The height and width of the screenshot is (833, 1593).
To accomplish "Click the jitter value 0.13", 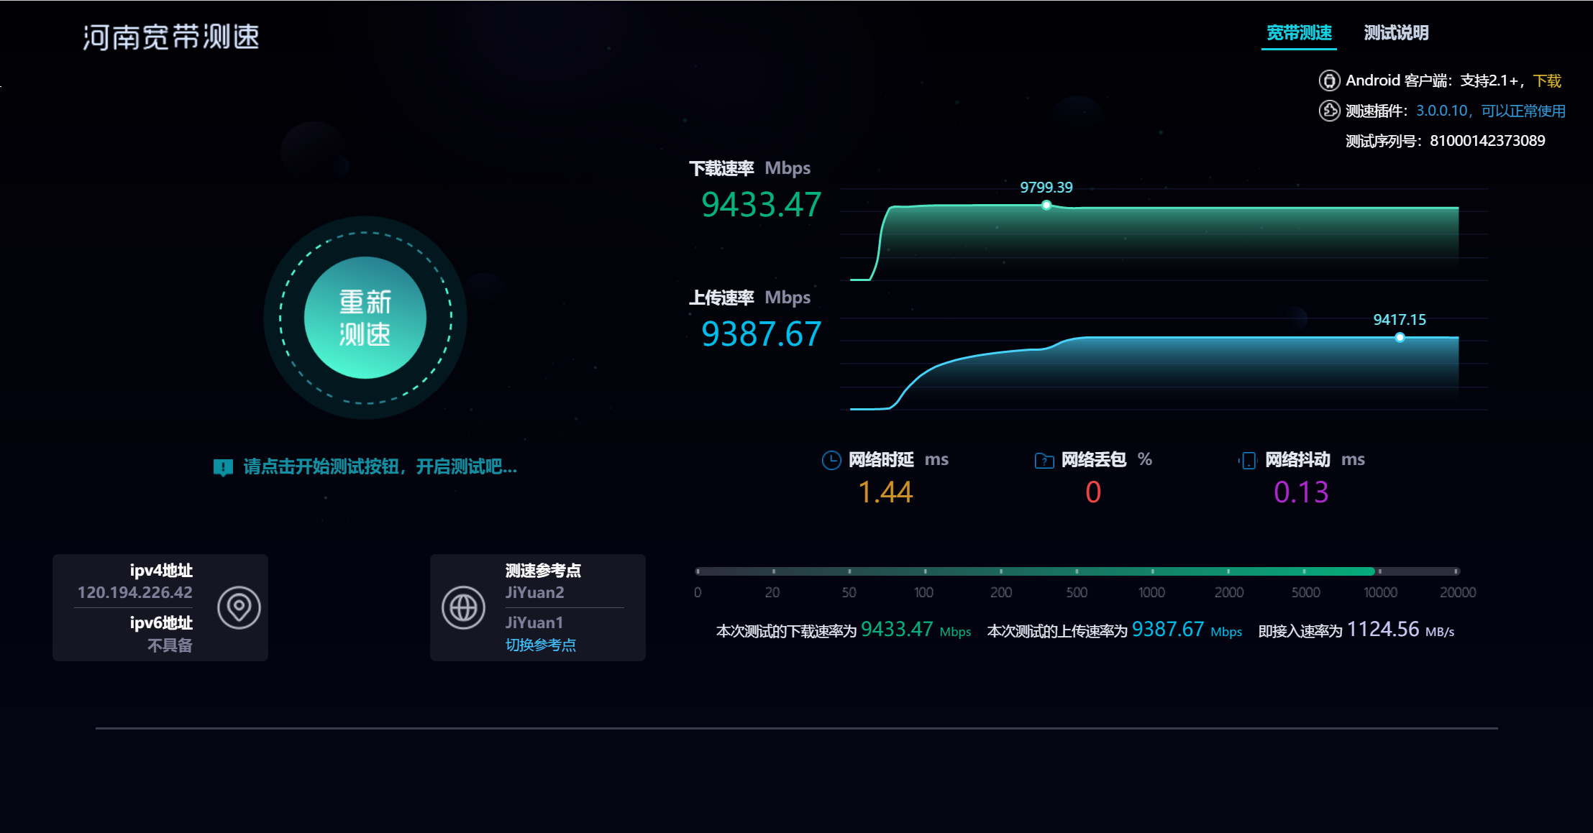I will 1301,492.
